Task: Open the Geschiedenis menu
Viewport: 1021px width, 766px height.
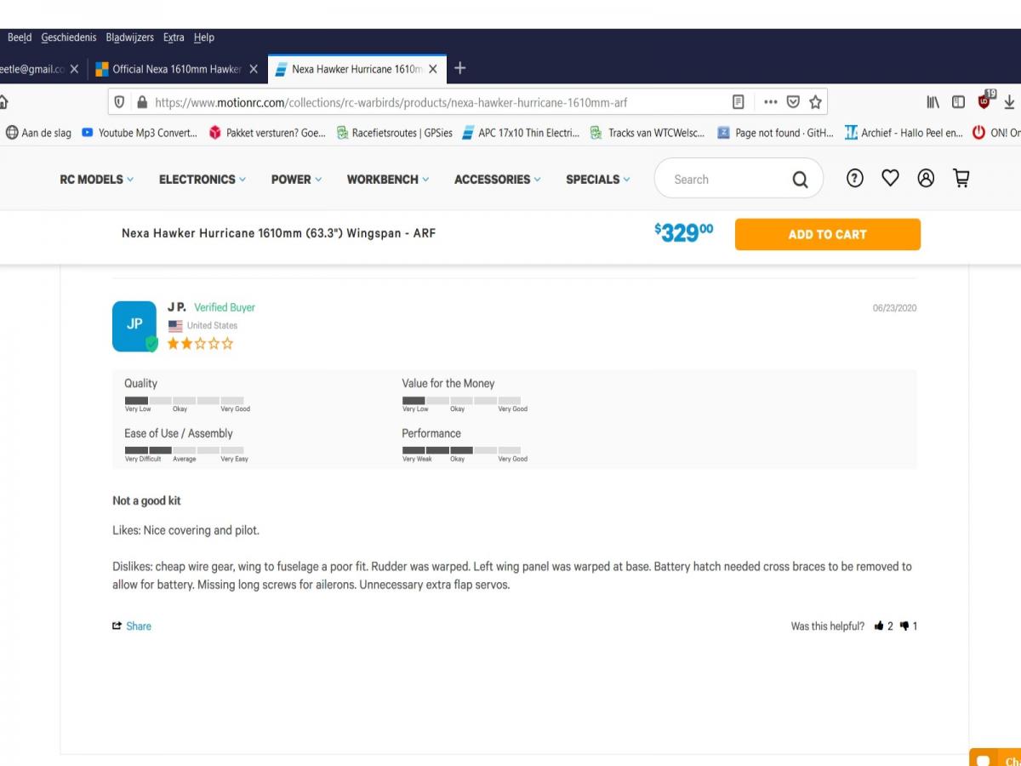Action: pyautogui.click(x=69, y=37)
